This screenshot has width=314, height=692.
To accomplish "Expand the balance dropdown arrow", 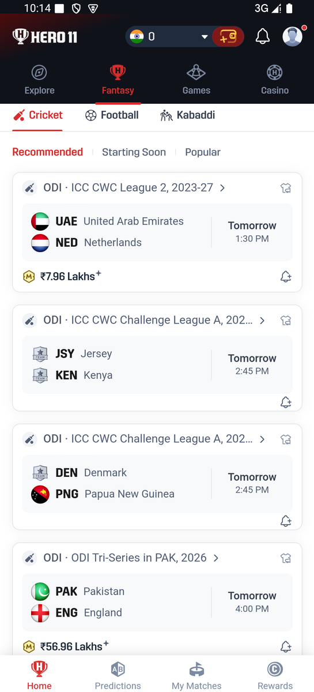I will [204, 37].
